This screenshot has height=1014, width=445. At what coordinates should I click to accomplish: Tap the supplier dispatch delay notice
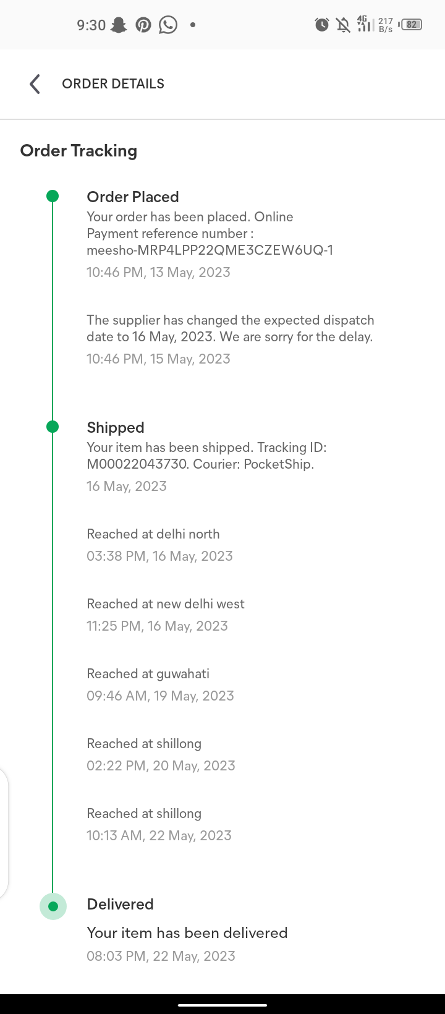[230, 328]
